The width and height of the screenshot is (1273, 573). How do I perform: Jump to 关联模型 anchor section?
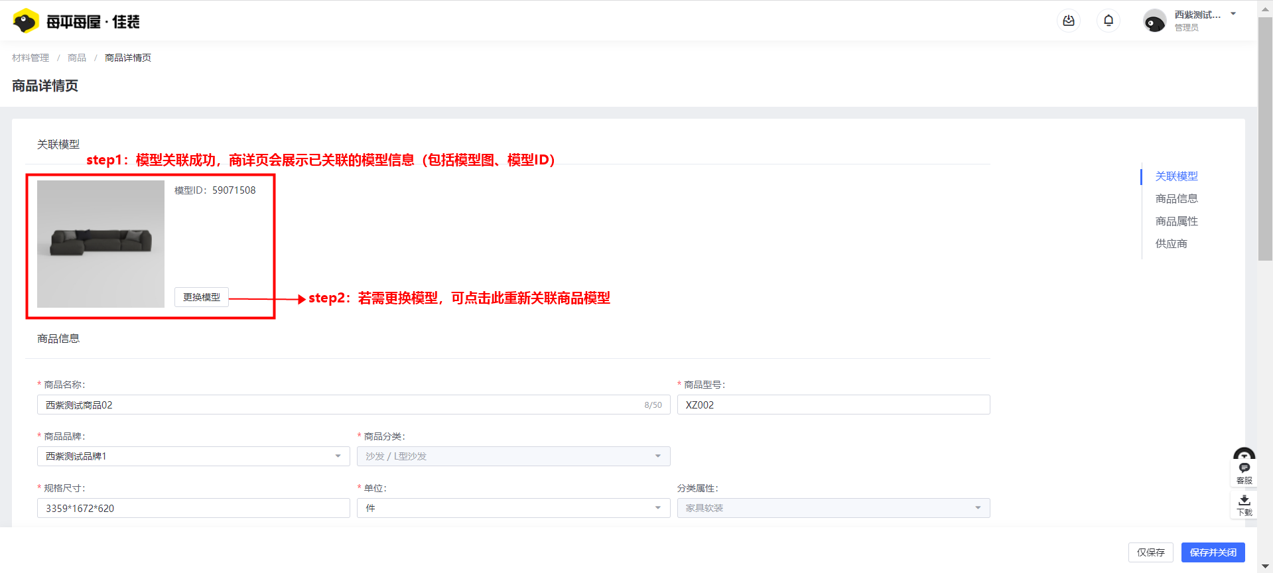1176,176
